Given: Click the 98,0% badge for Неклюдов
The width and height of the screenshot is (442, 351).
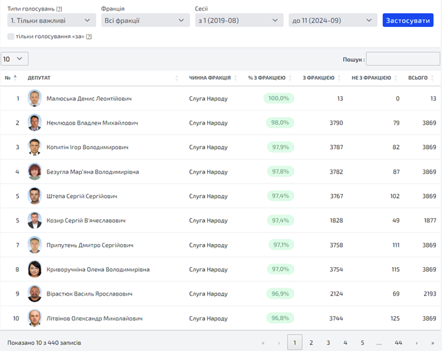Looking at the screenshot, I should tap(280, 123).
